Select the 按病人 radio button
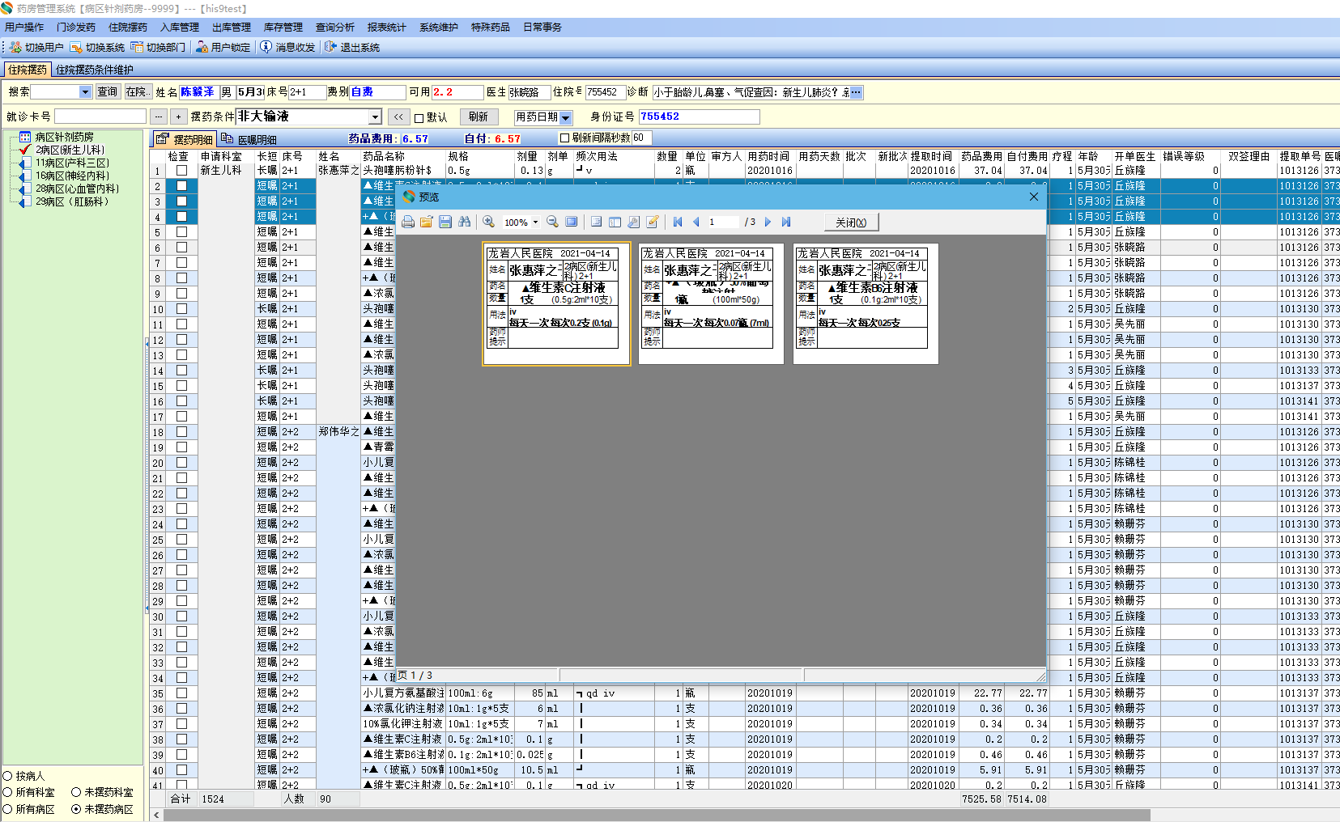 pyautogui.click(x=8, y=776)
